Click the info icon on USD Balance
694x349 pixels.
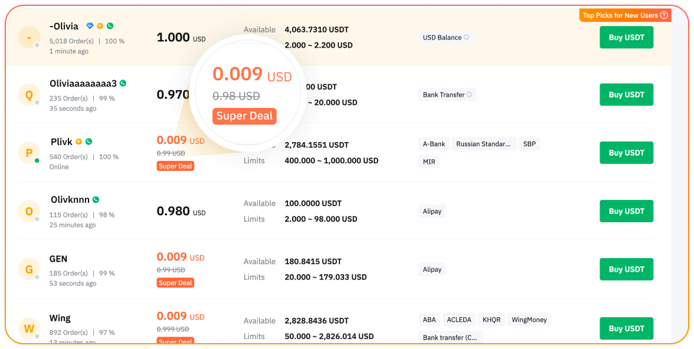pos(466,37)
